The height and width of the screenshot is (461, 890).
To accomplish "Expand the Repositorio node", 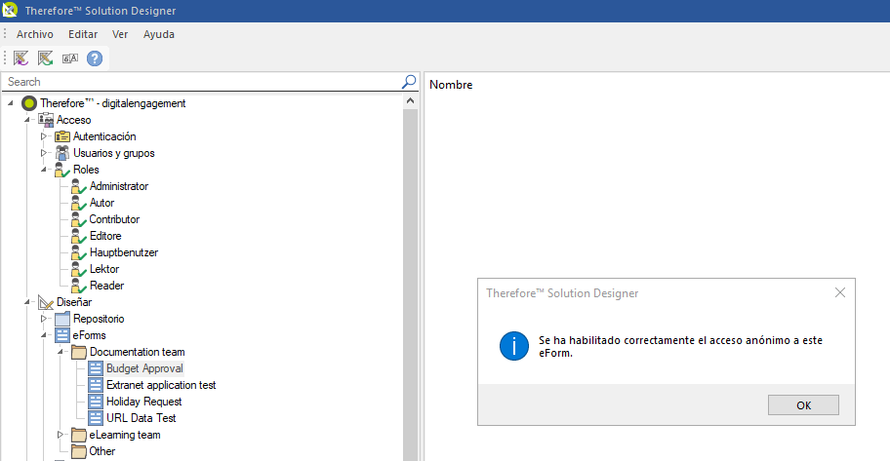I will point(43,319).
